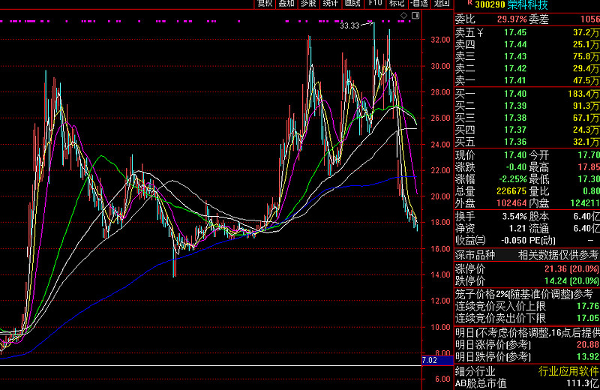Open the 统计 statistics tool
Image resolution: width=600 pixels, height=390 pixels.
click(330, 4)
